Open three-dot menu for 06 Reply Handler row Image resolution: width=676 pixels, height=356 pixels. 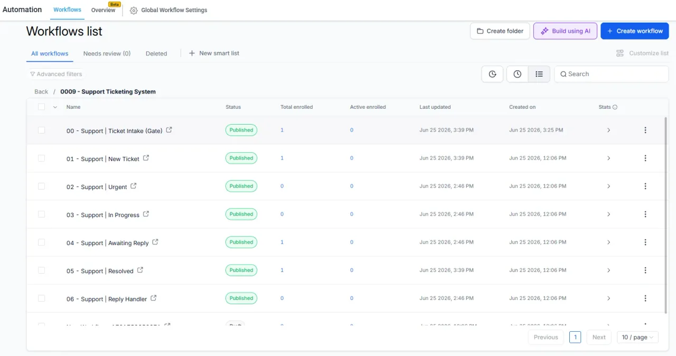pos(645,298)
